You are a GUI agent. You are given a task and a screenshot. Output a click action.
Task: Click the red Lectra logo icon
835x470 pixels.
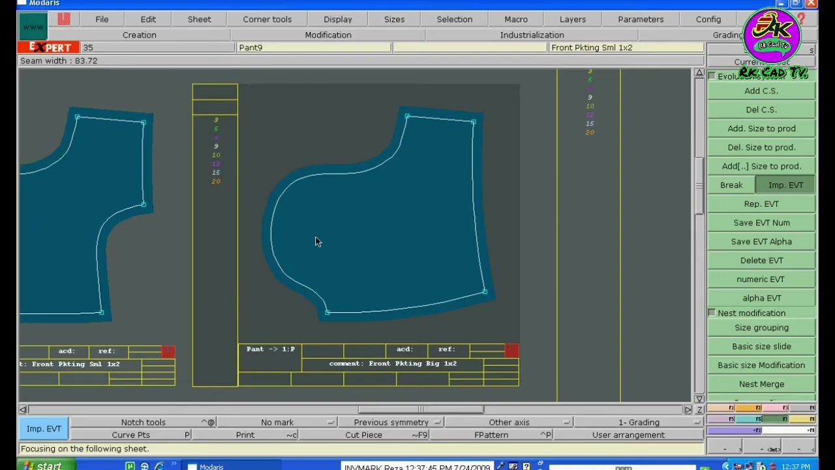click(63, 20)
